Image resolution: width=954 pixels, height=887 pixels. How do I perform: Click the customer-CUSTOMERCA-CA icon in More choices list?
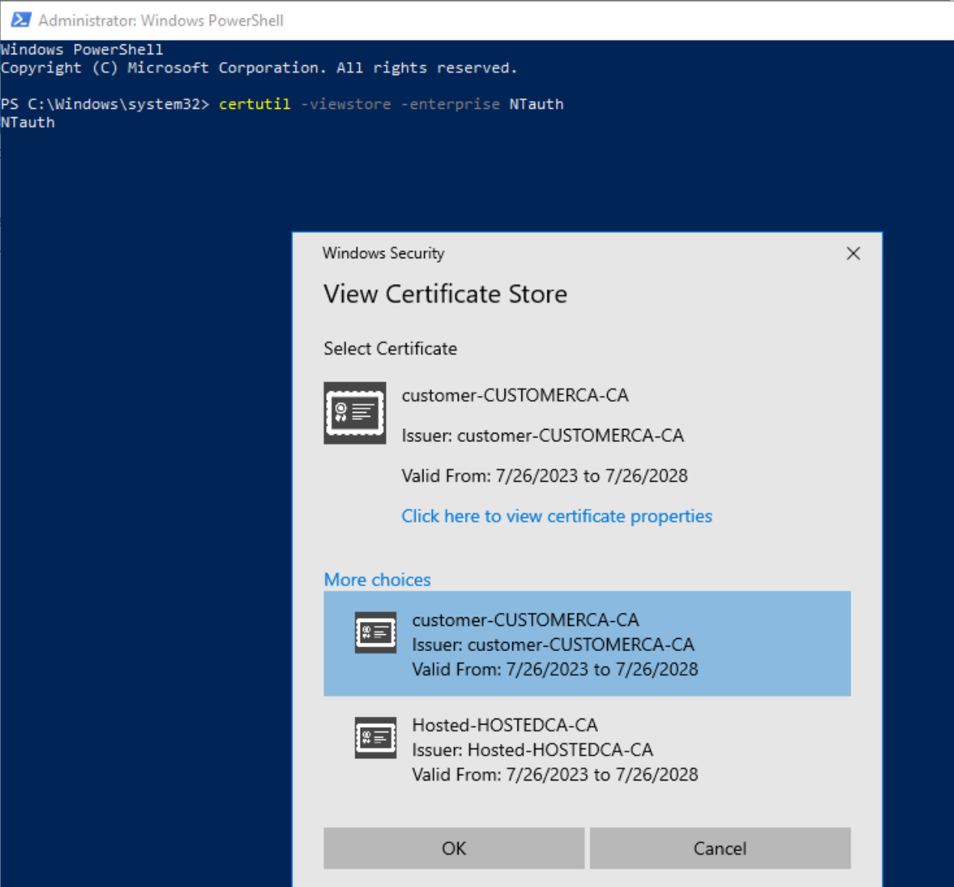375,633
